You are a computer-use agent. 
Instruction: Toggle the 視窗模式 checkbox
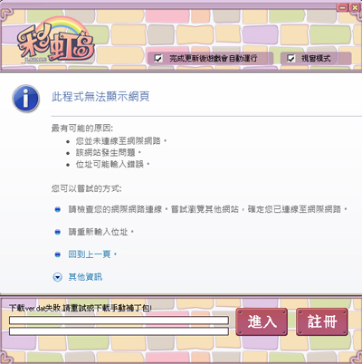(x=291, y=58)
